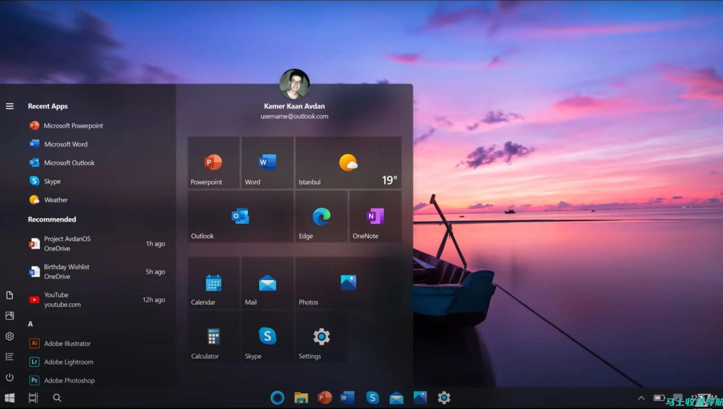The image size is (723, 409).
Task: Open Project AvdanOS recommended file
Action: tap(97, 244)
